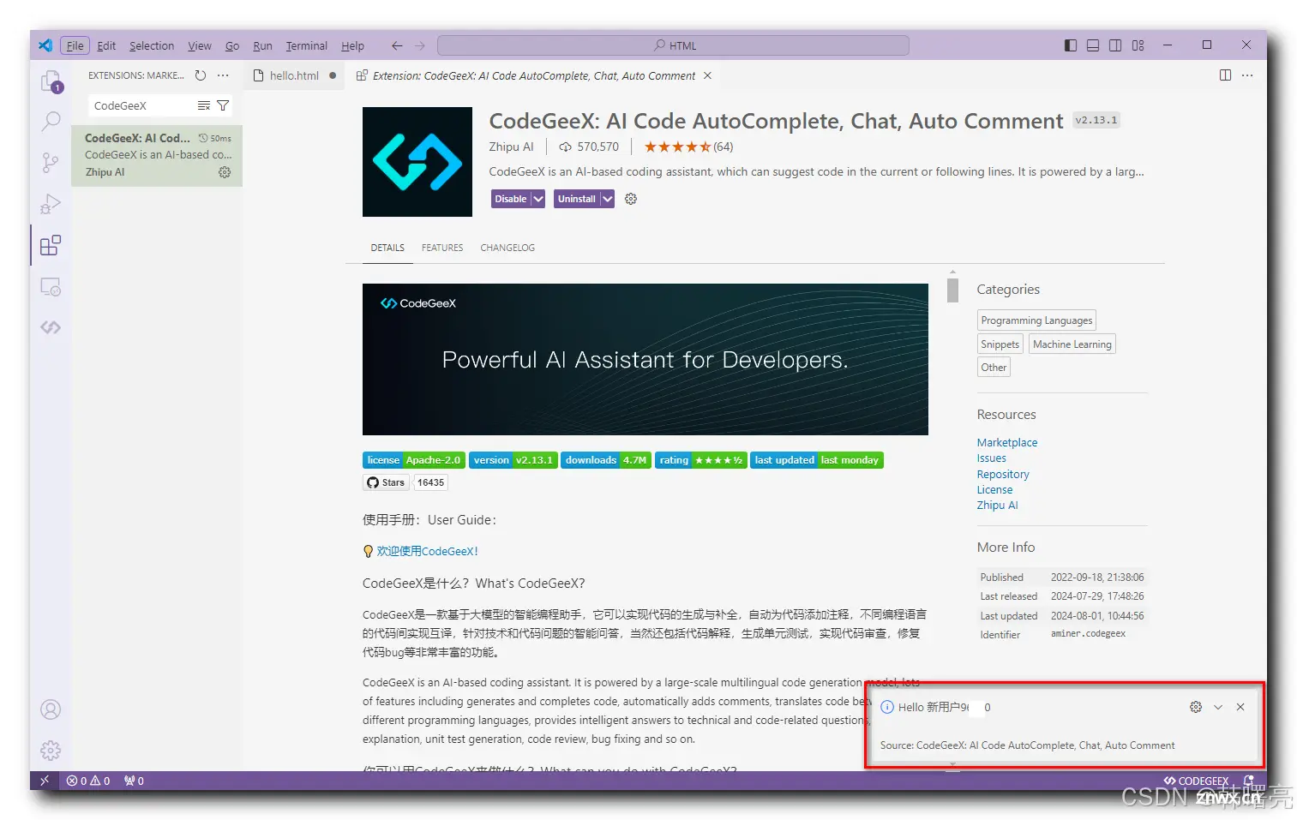Uninstall the CodeGeeX extension

click(577, 199)
